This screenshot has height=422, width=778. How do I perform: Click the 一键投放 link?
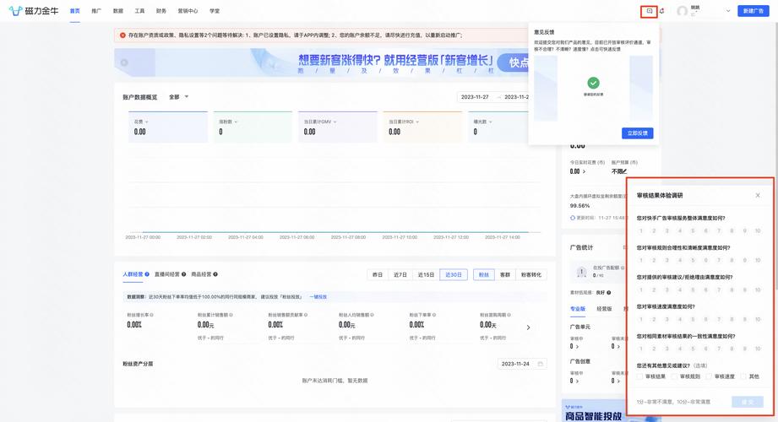click(318, 297)
